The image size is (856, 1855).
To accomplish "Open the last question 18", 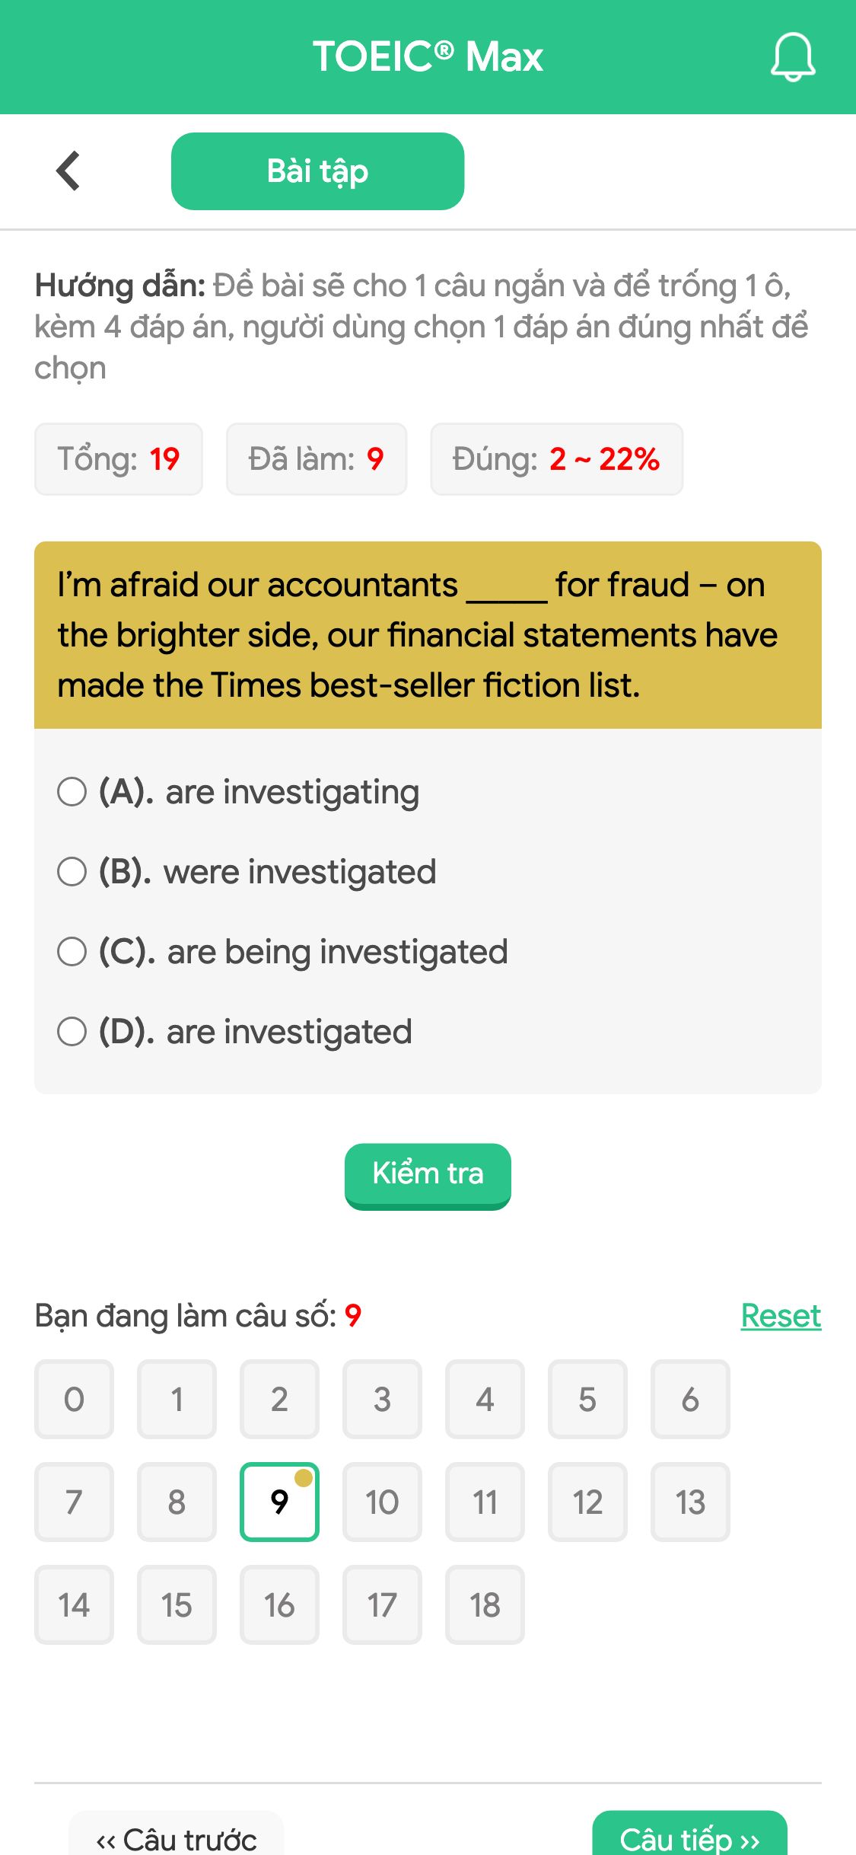I will [x=485, y=1604].
